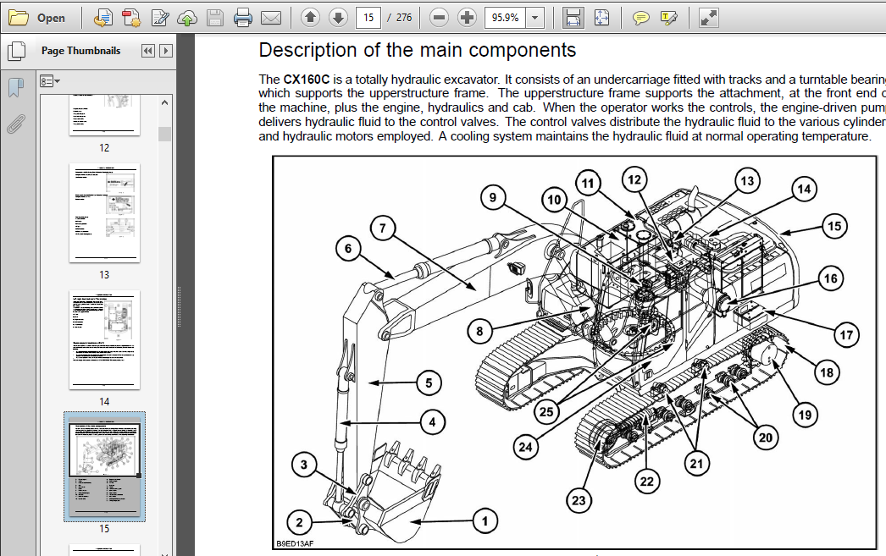Click the fit one full page icon

601,18
